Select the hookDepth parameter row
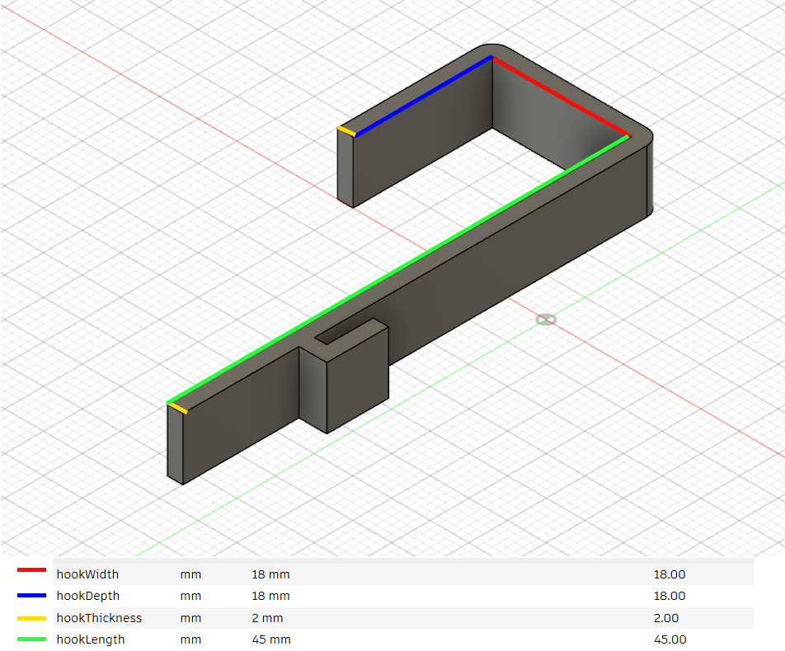 [x=86, y=596]
